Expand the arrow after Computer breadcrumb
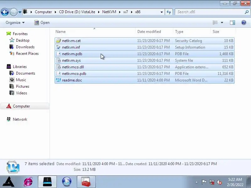The height and width of the screenshot is (188, 251). pyautogui.click(x=56, y=12)
